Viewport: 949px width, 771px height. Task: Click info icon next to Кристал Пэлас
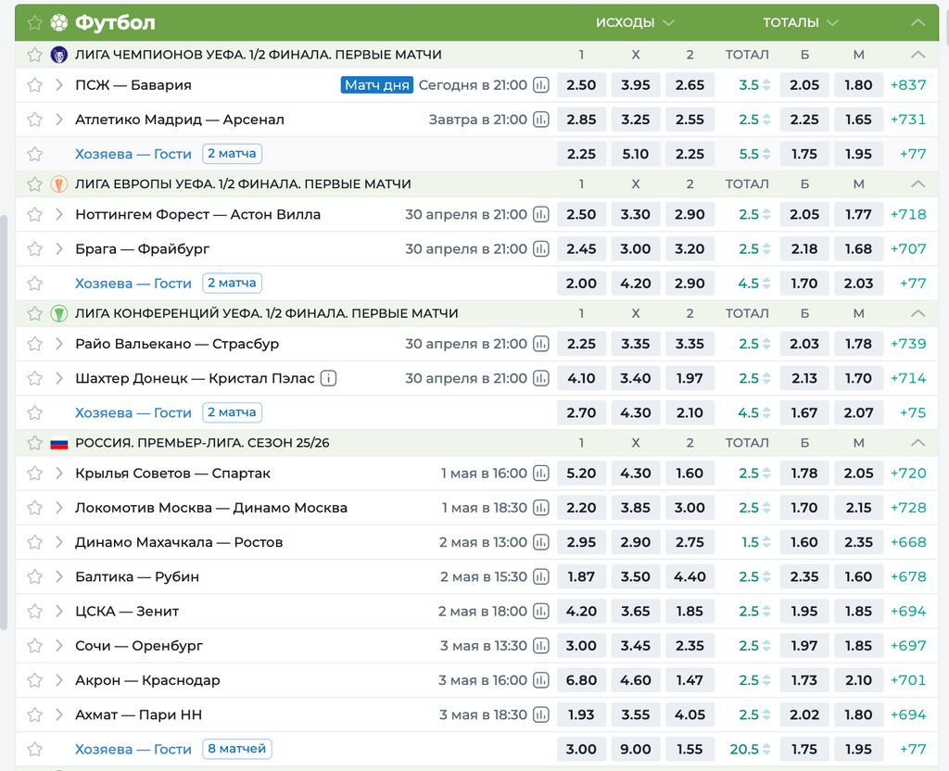pos(328,379)
